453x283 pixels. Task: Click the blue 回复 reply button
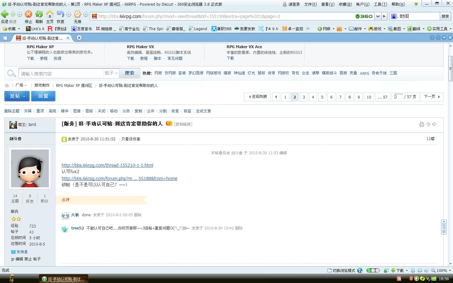[43, 96]
